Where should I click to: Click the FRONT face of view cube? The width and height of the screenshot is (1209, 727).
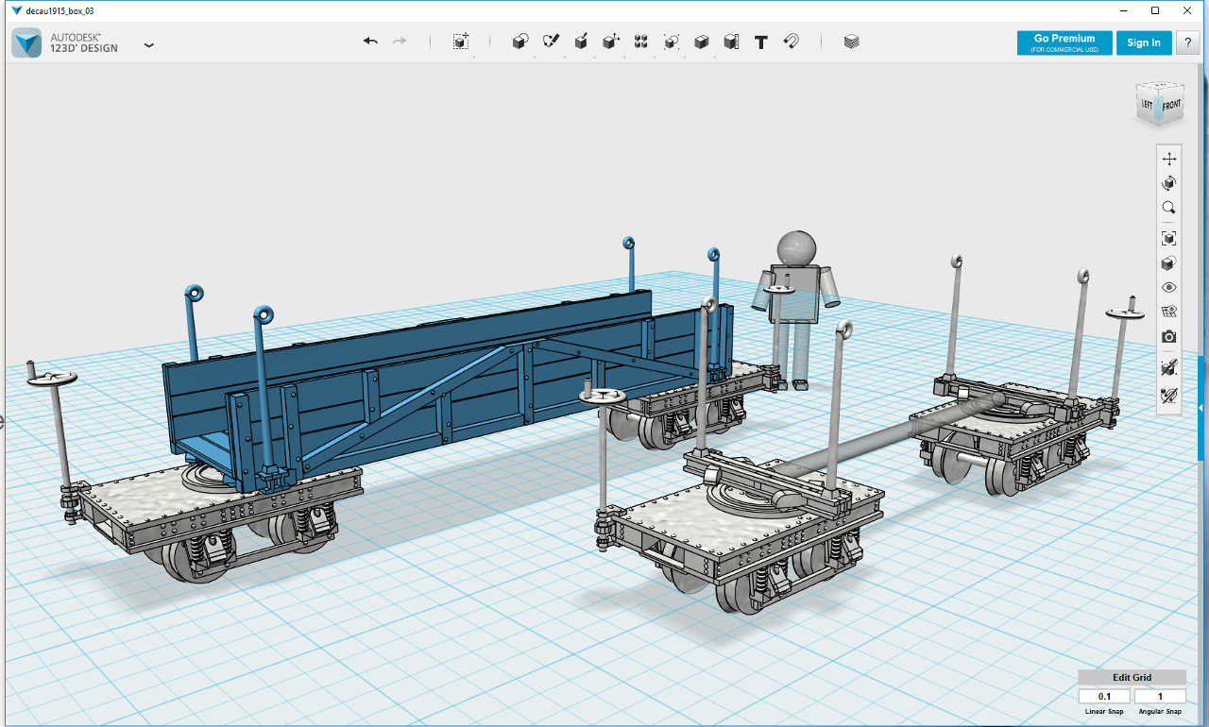(1171, 105)
